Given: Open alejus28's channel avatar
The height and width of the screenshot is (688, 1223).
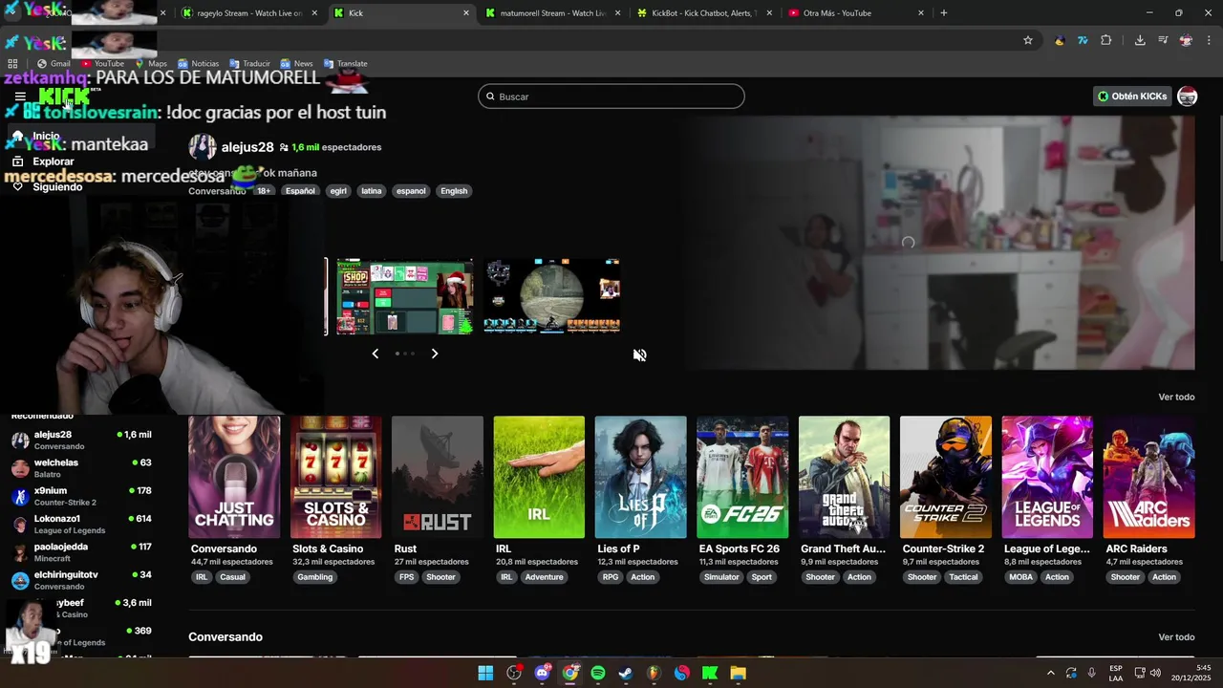Looking at the screenshot, I should click(202, 147).
